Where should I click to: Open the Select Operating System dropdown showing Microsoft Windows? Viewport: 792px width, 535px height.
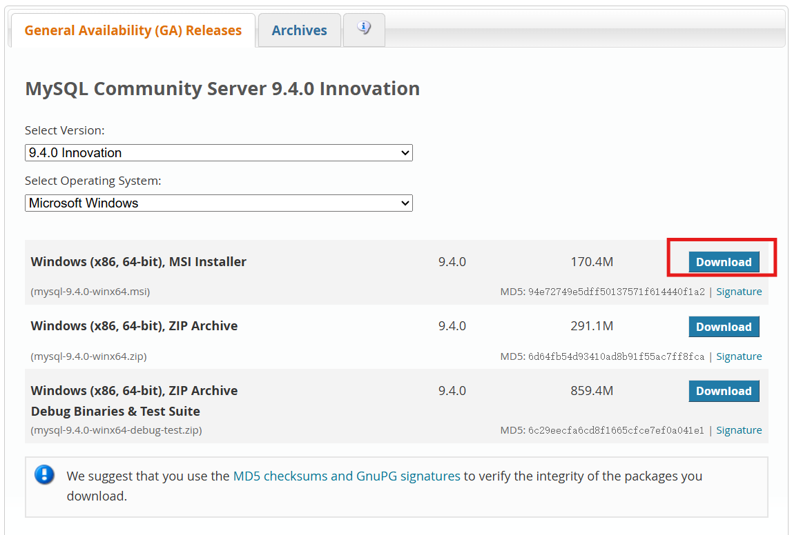(x=219, y=203)
